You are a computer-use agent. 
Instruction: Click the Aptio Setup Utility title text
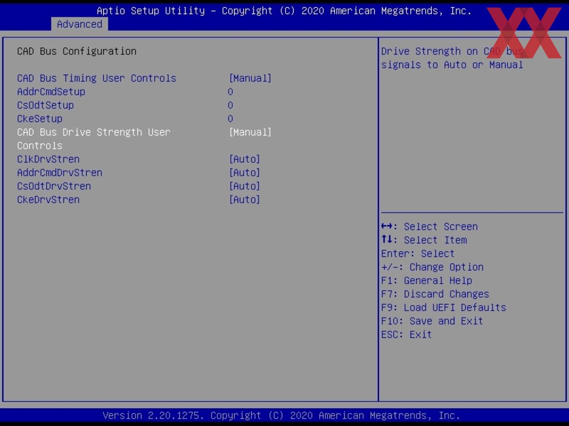[284, 10]
